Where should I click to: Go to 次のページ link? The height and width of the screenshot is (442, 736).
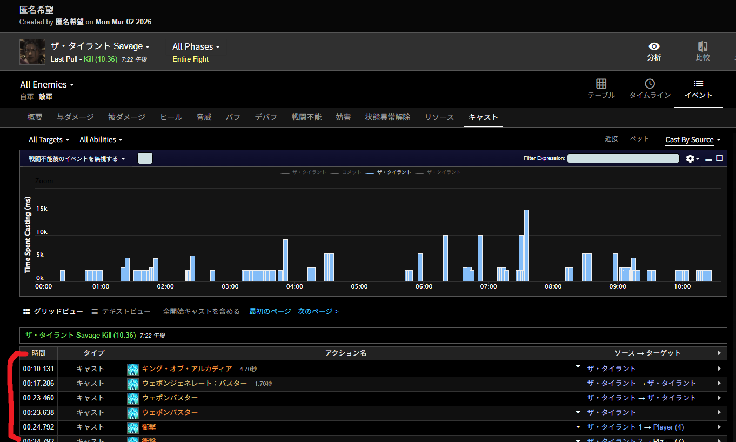coord(318,312)
